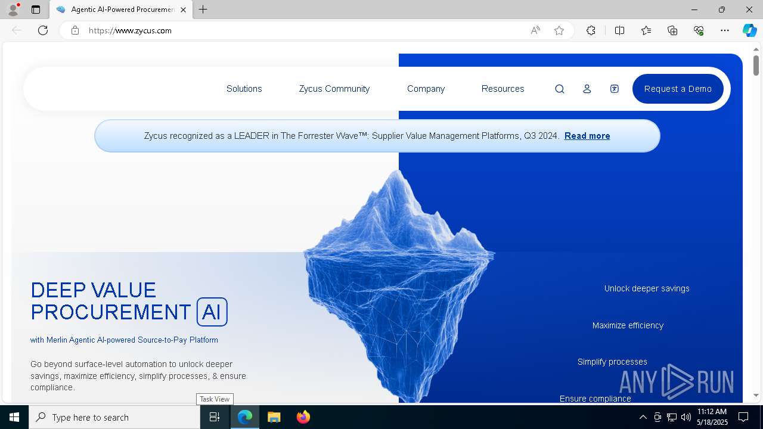Click Simplify processes text
Viewport: 763px width, 429px height.
tap(612, 362)
